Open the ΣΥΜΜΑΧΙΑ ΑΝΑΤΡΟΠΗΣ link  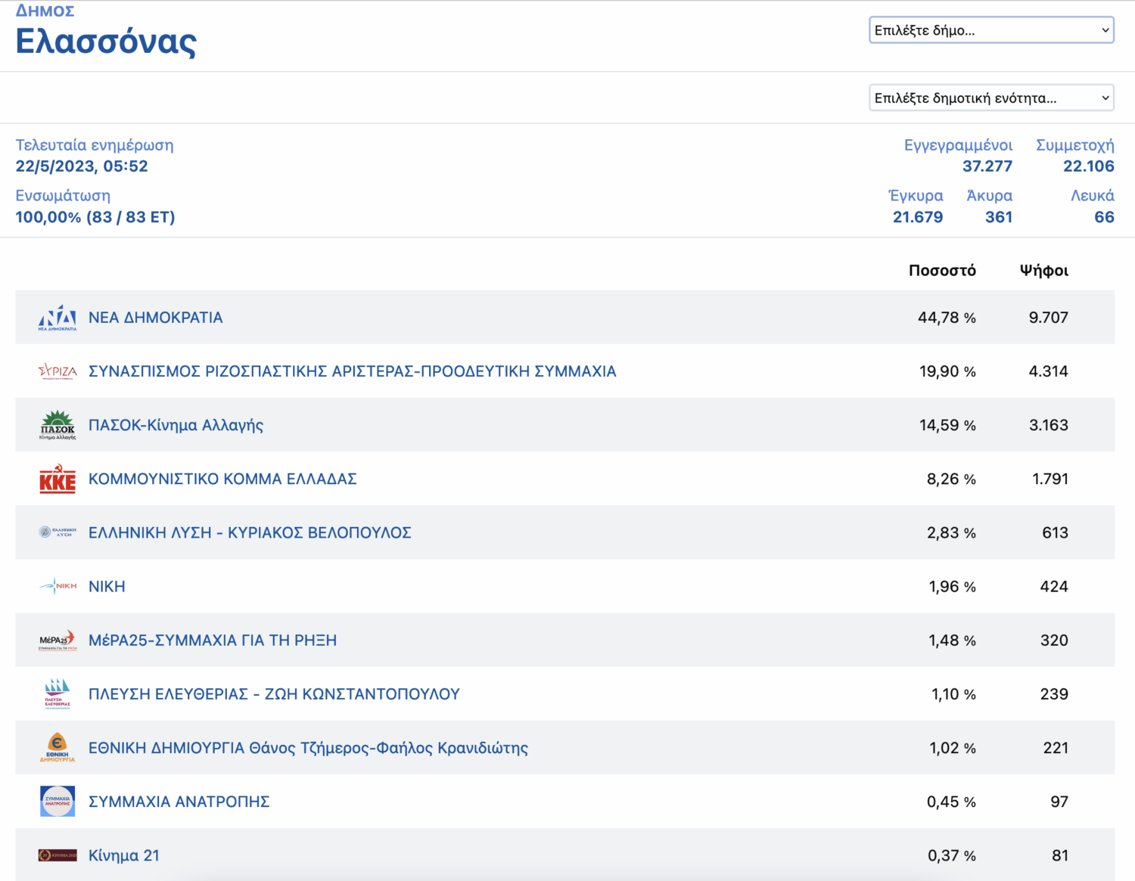179,802
